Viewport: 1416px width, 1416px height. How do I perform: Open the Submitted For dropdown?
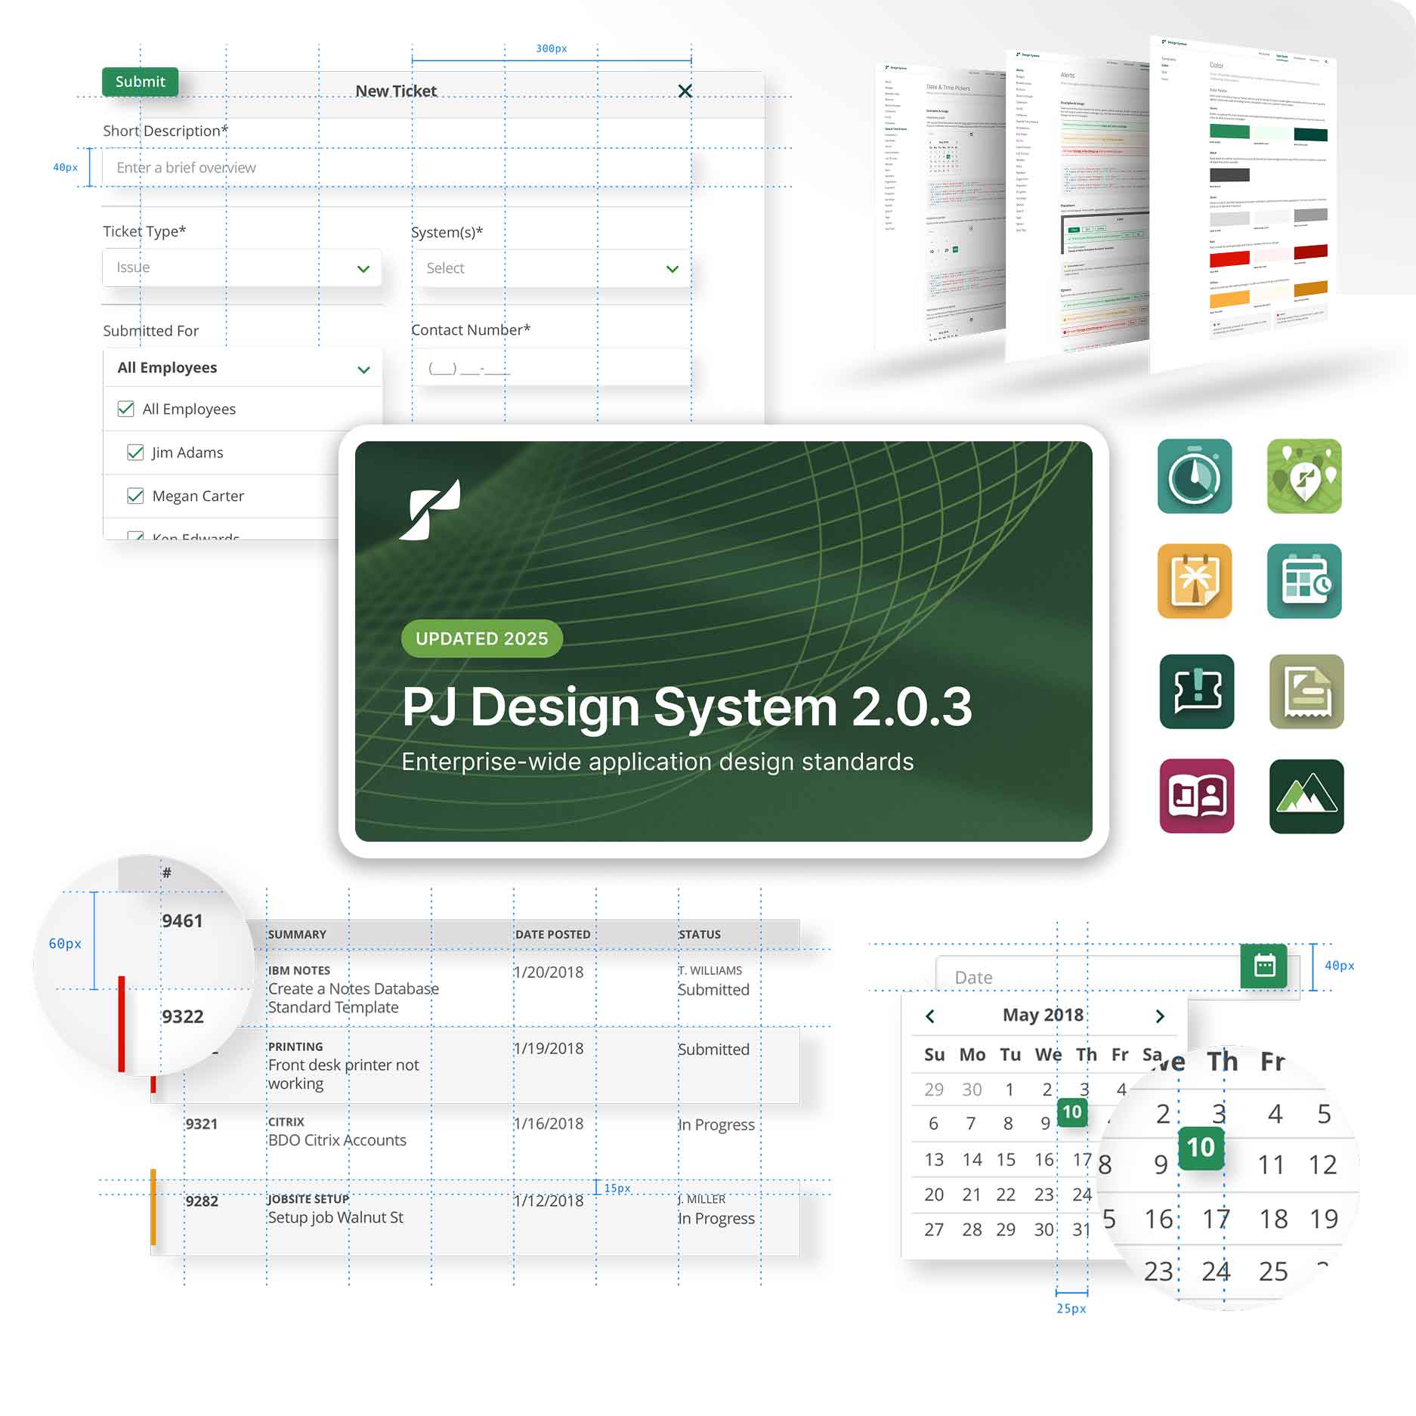point(242,368)
